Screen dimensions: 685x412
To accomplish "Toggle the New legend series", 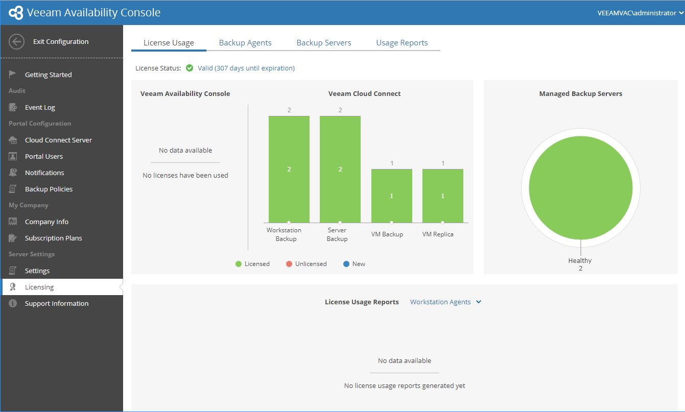I will coord(355,264).
